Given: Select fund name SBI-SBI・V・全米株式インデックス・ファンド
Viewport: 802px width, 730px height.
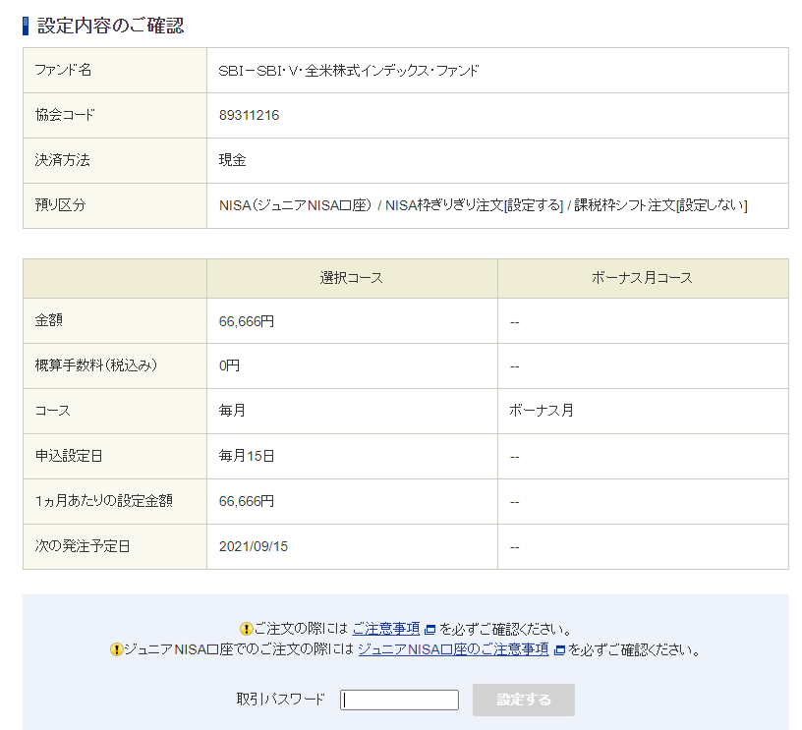Looking at the screenshot, I should 348,71.
